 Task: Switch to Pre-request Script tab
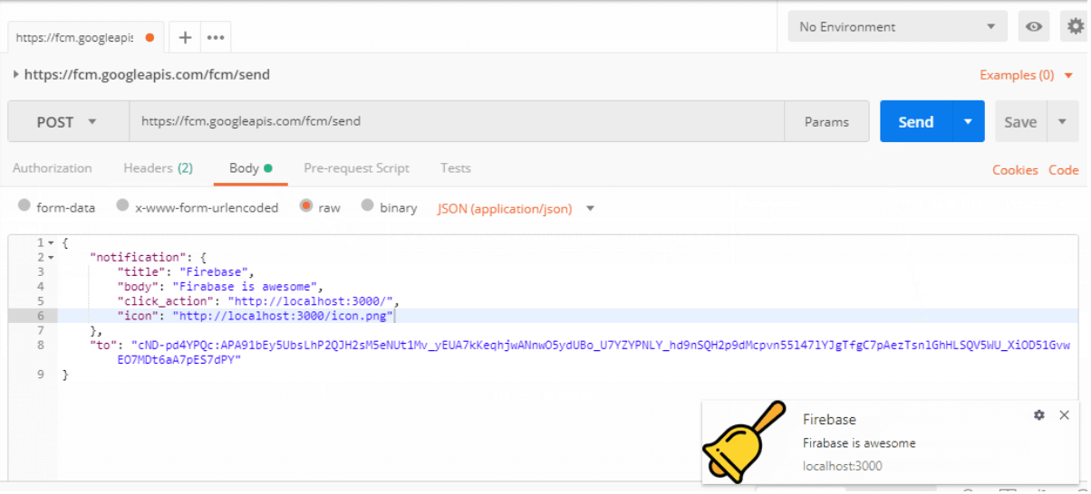(356, 168)
